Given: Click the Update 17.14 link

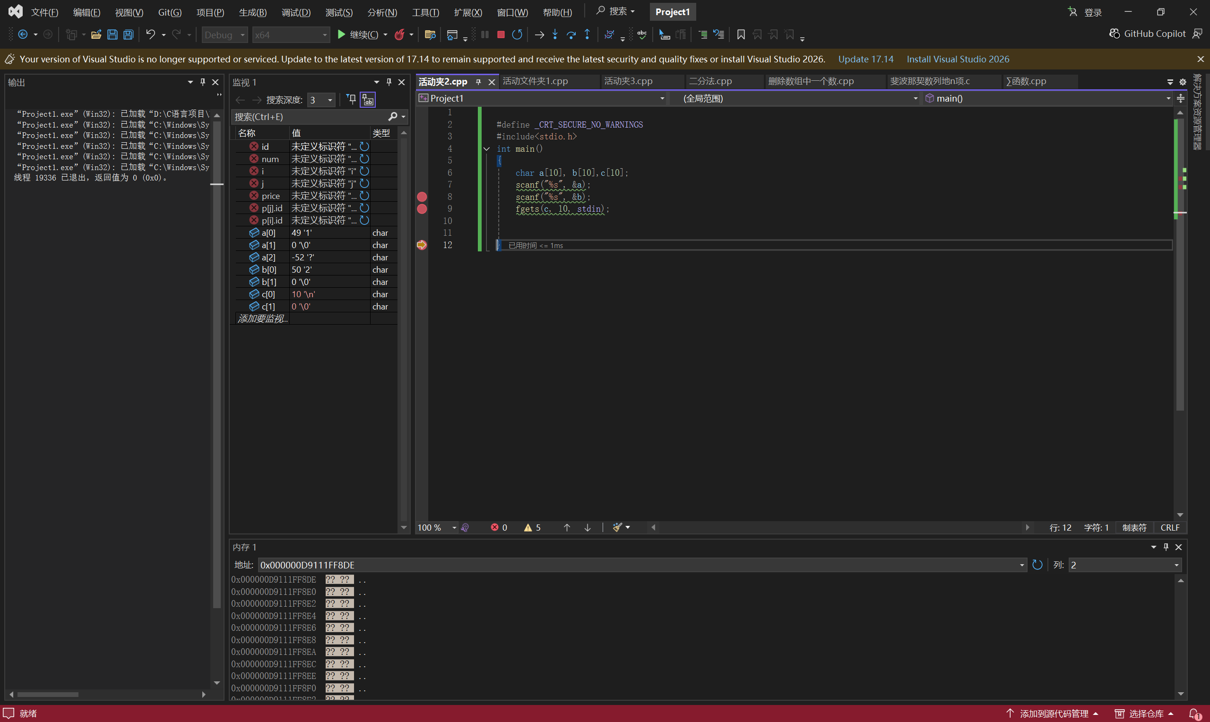Looking at the screenshot, I should [x=865, y=59].
